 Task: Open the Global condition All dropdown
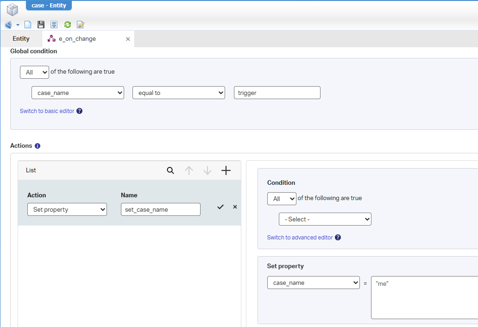pyautogui.click(x=34, y=72)
